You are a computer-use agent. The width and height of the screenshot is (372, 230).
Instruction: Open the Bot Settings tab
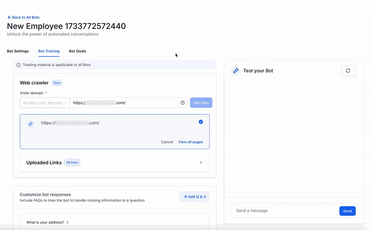point(18,51)
